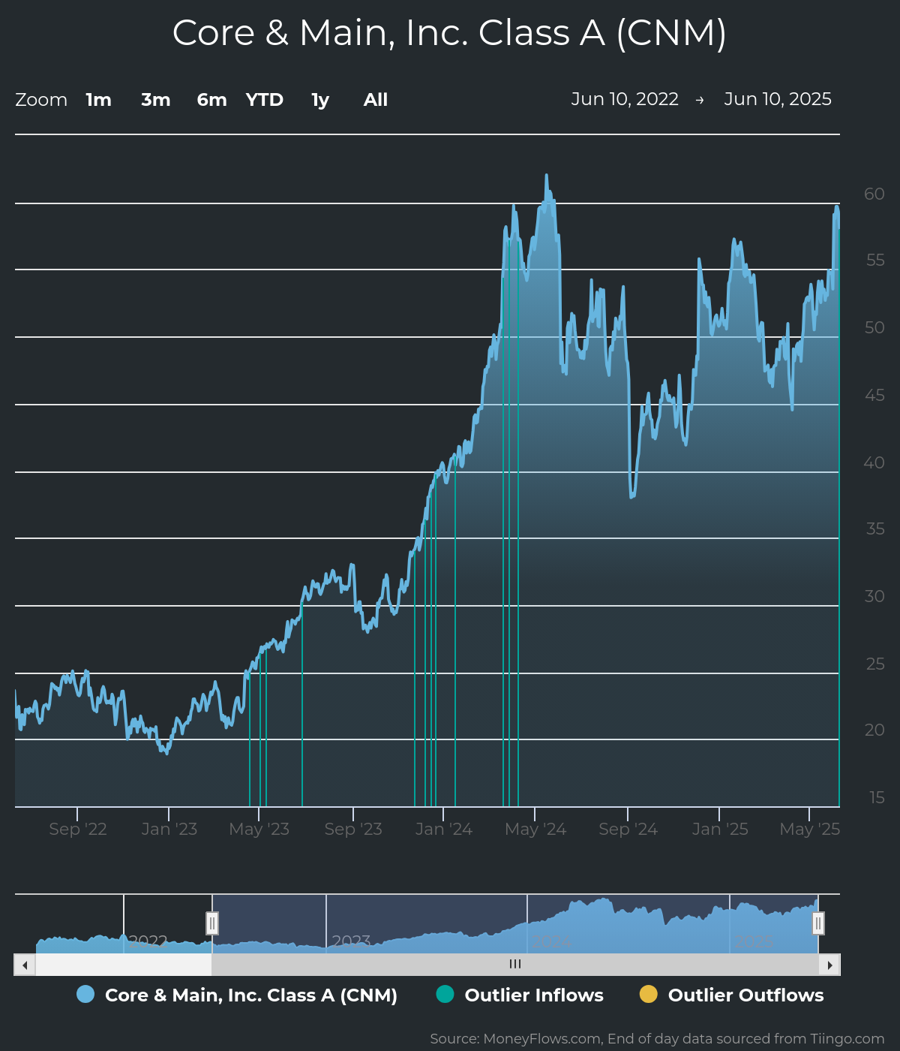Select the 1m zoom range
This screenshot has height=1051, width=900.
pyautogui.click(x=98, y=100)
